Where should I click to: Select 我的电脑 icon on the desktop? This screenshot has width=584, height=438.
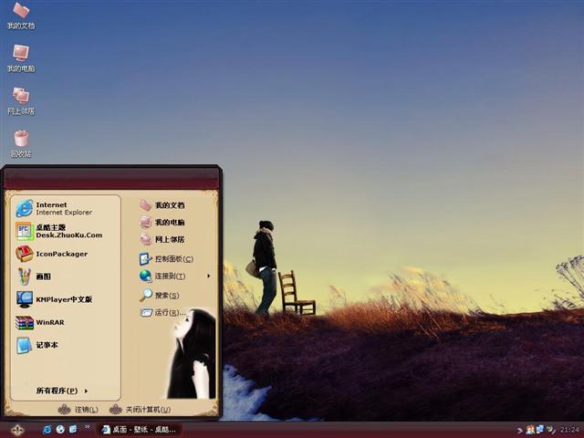coord(21,58)
